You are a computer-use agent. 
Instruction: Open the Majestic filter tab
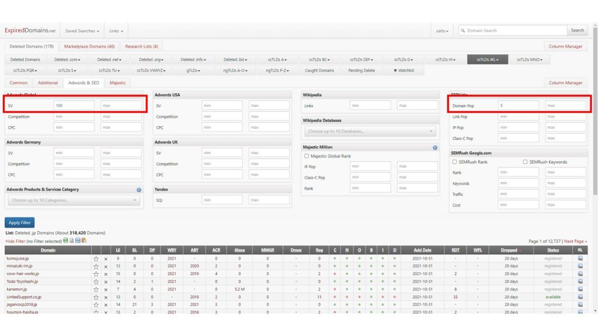[117, 83]
